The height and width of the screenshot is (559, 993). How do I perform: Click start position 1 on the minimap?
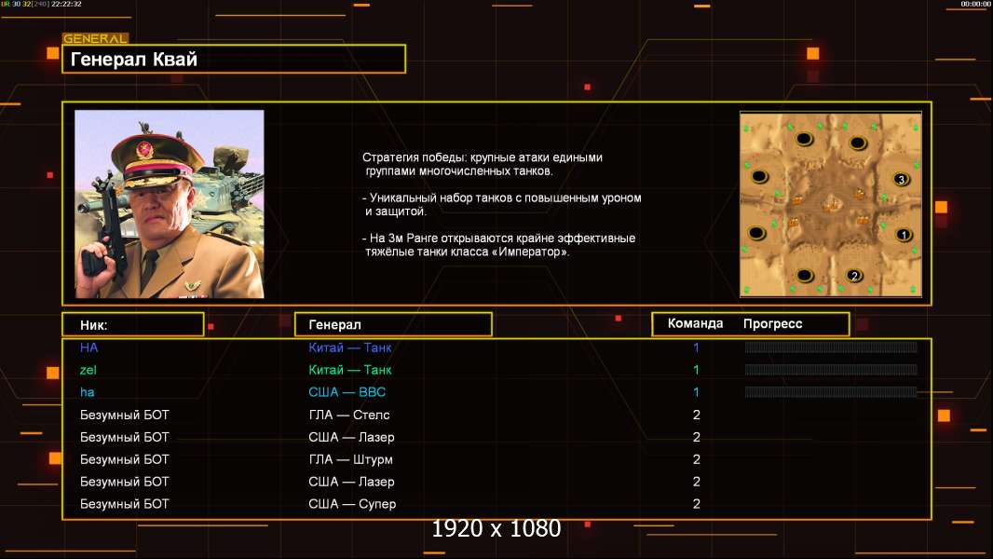coord(903,235)
